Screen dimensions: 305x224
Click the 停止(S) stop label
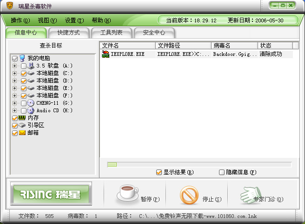212,199
